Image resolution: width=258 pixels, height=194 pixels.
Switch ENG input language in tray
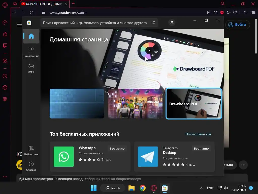[210, 188]
